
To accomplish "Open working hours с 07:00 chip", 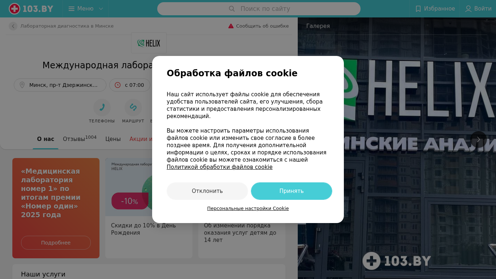I will coord(130,85).
